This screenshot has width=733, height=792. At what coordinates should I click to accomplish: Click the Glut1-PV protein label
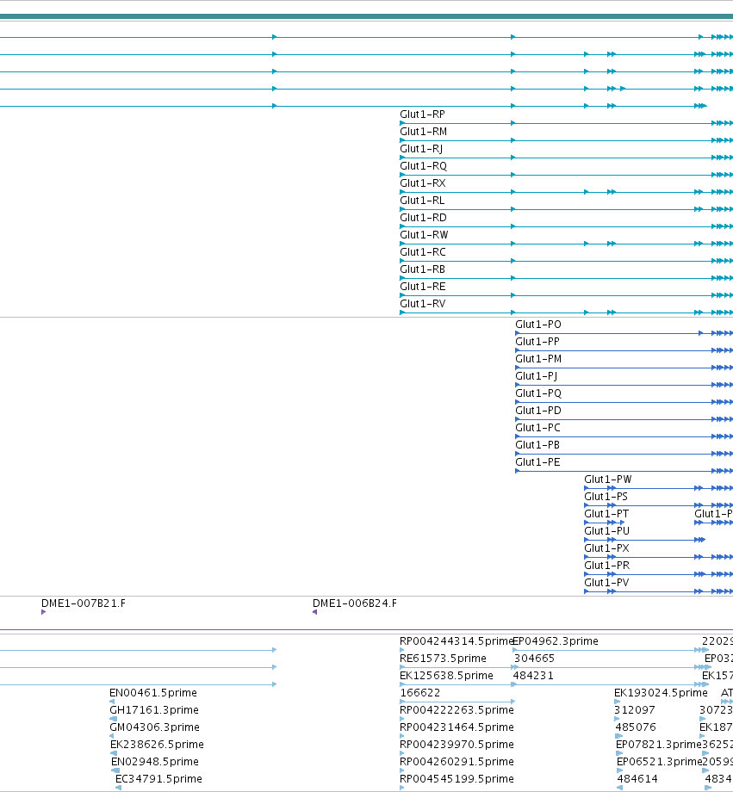click(606, 582)
